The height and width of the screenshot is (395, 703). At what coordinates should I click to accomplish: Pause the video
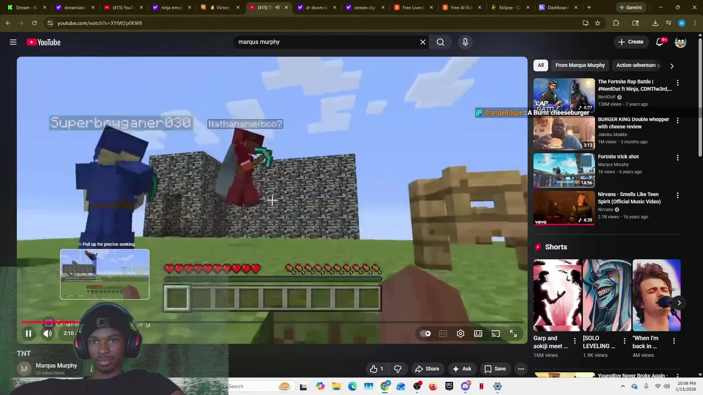click(29, 334)
